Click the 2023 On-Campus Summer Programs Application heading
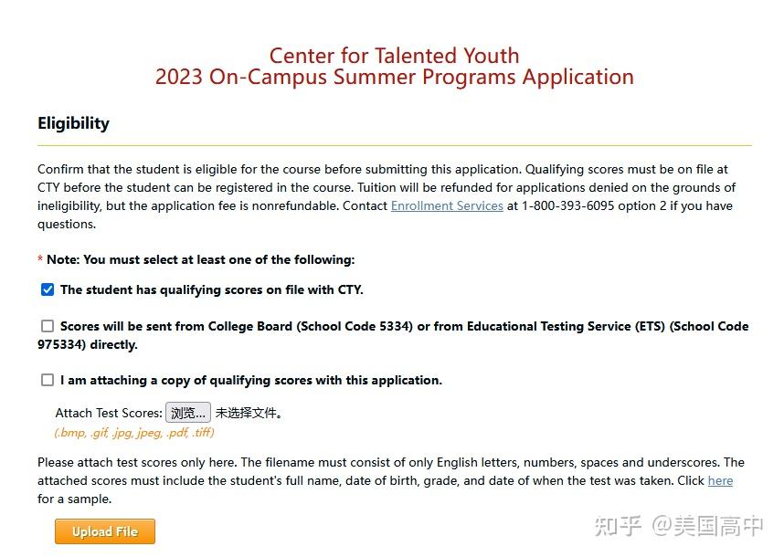784x557 pixels. pyautogui.click(x=394, y=77)
